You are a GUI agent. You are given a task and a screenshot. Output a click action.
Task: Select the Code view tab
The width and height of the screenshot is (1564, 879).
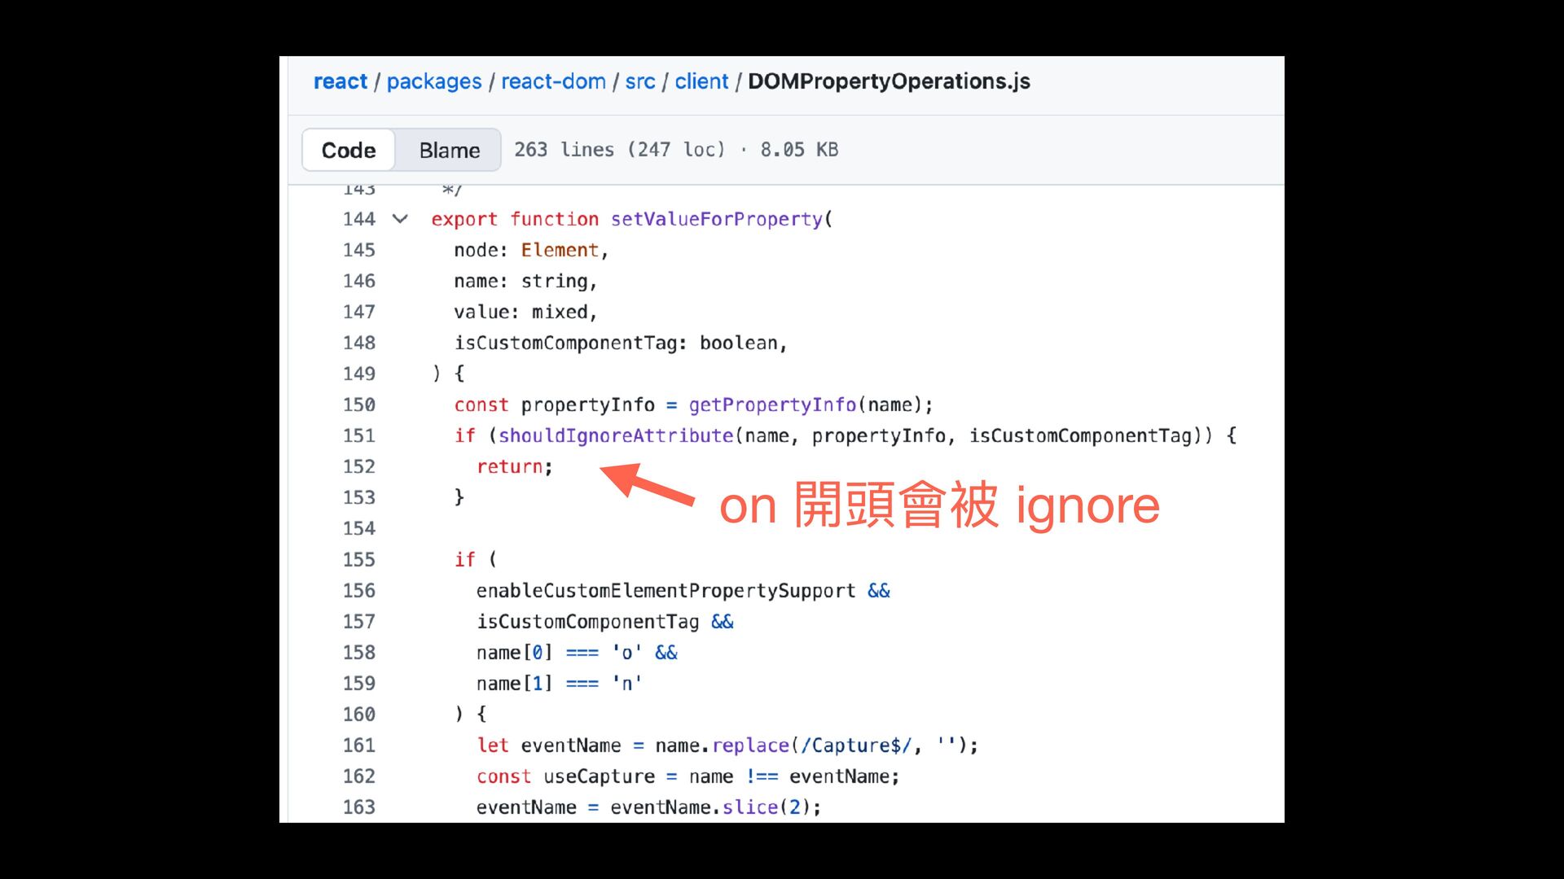pos(349,151)
